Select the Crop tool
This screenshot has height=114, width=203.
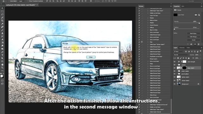(2, 21)
